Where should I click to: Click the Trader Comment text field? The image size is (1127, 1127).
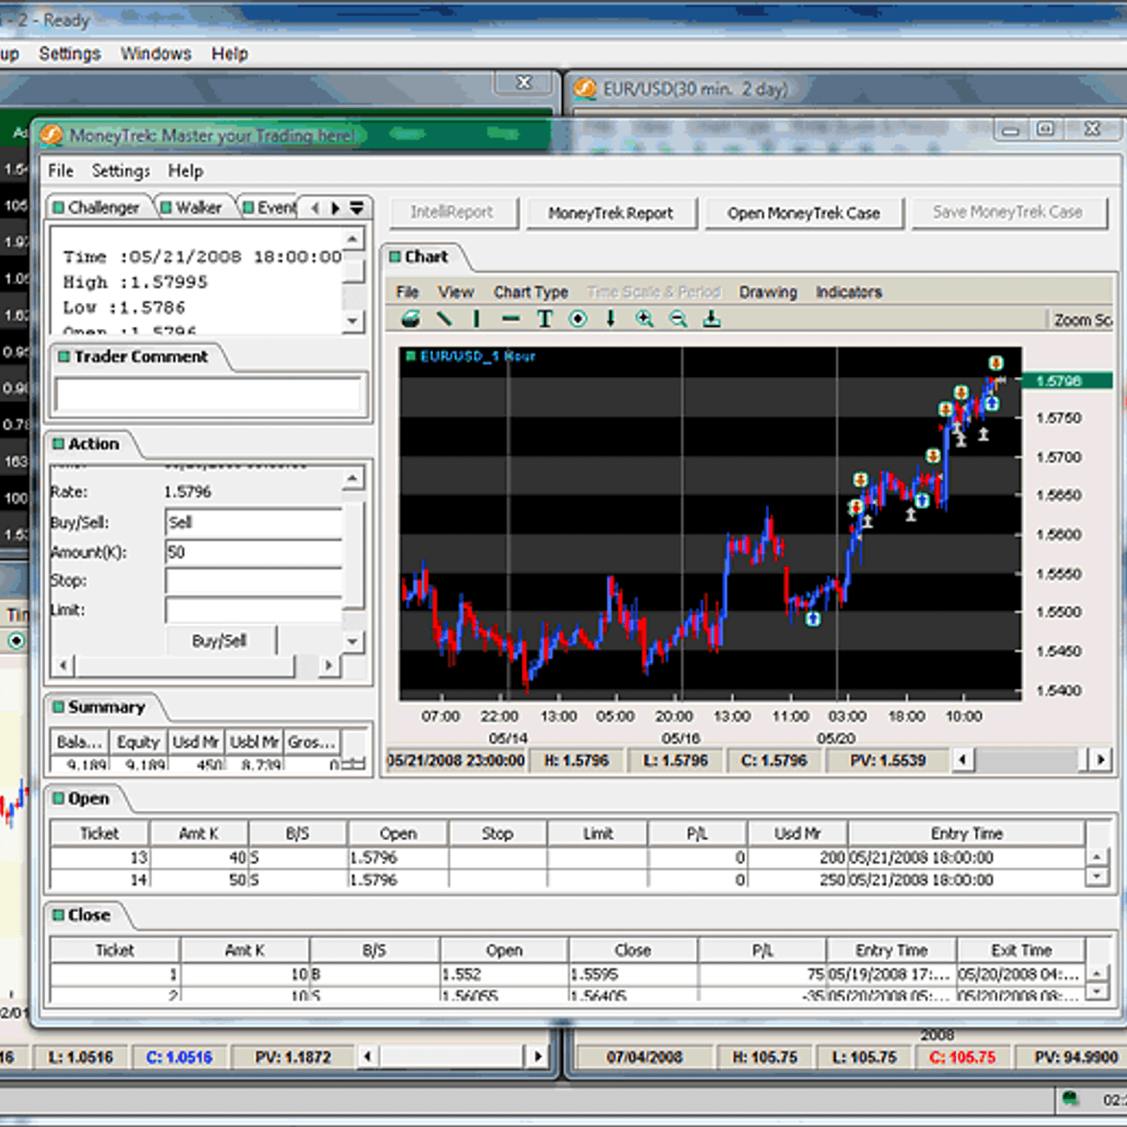pos(208,394)
